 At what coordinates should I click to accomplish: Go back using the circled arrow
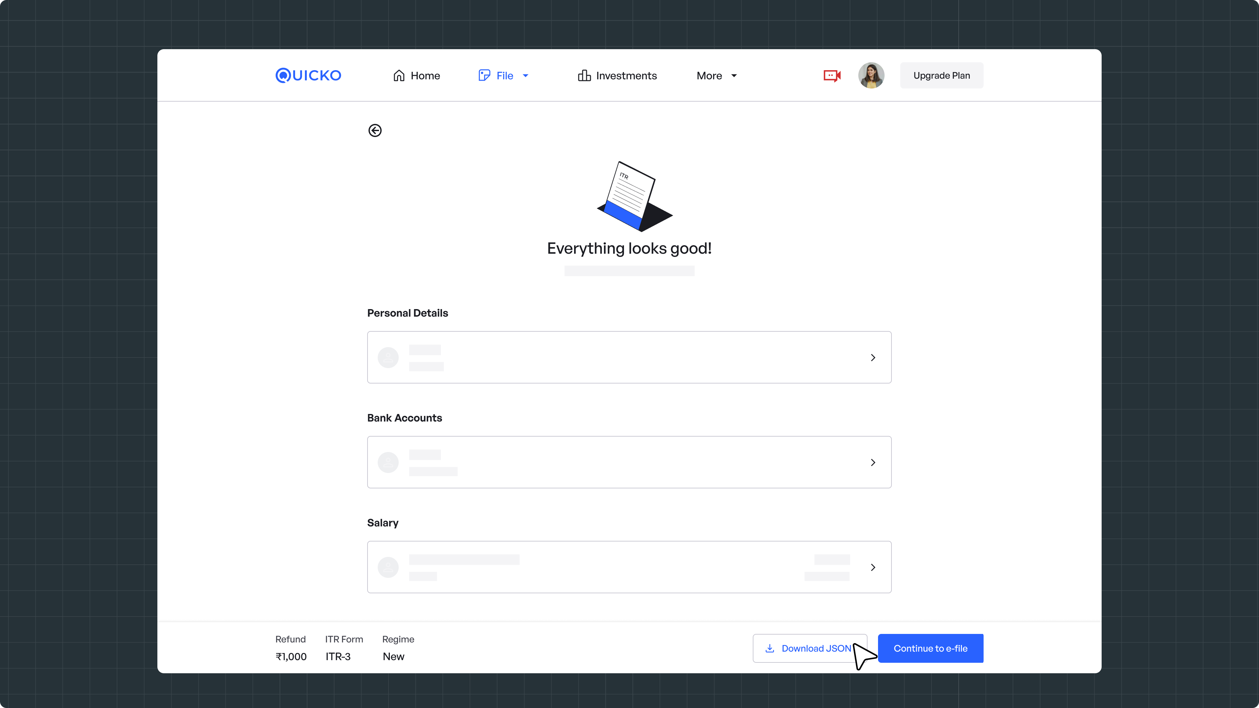pos(375,130)
